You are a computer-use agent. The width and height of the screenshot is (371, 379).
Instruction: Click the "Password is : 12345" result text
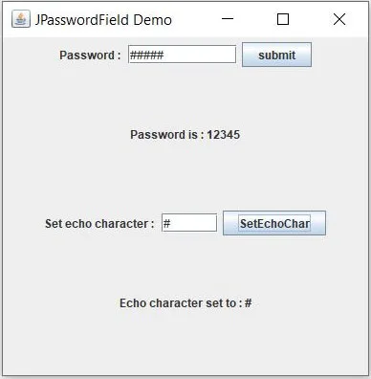tap(185, 135)
